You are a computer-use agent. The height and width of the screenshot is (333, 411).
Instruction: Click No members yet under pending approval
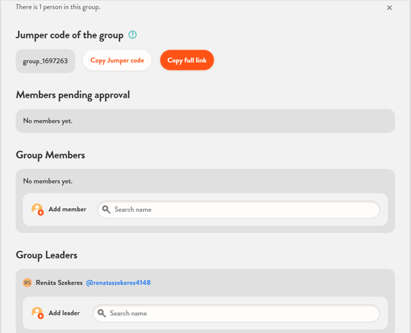tap(48, 121)
